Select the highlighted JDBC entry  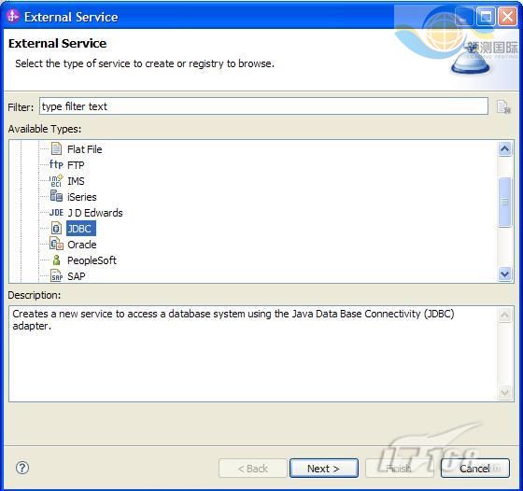81,229
